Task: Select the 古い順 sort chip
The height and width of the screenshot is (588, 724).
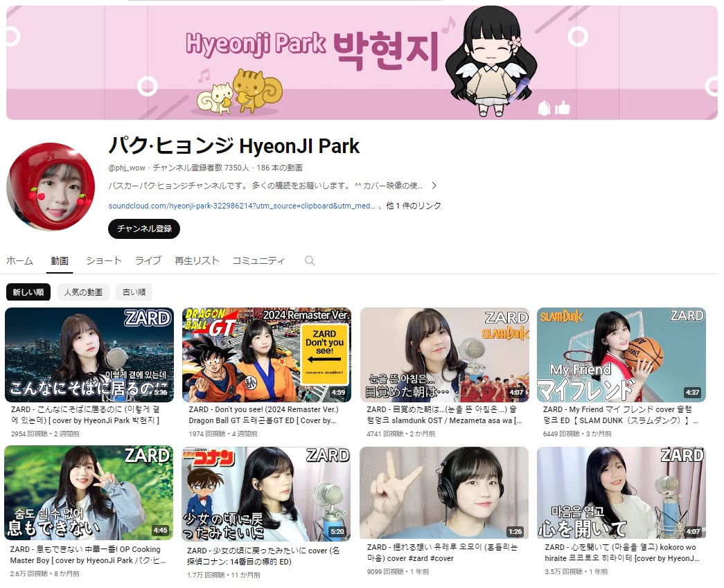Action: point(134,292)
